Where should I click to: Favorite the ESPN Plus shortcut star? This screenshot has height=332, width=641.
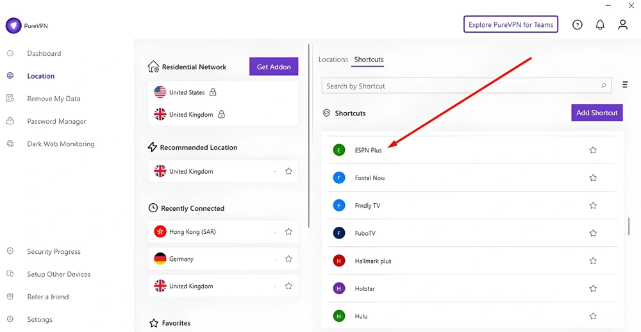click(x=593, y=150)
